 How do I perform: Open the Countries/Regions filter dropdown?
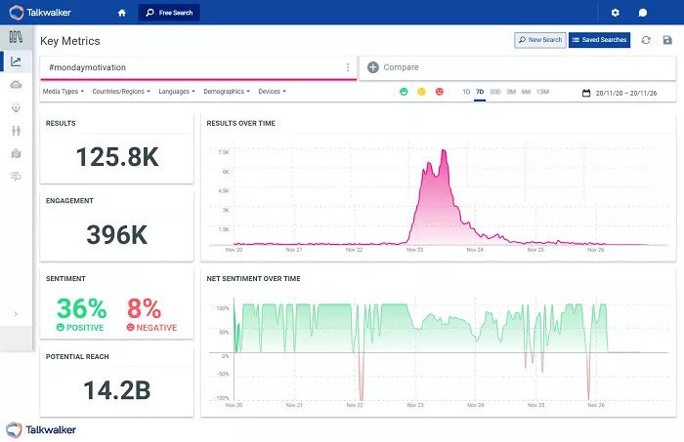click(121, 92)
